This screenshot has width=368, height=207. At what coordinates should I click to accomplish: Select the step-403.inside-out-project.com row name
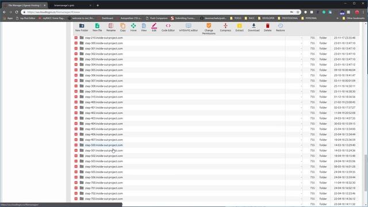coord(103,118)
